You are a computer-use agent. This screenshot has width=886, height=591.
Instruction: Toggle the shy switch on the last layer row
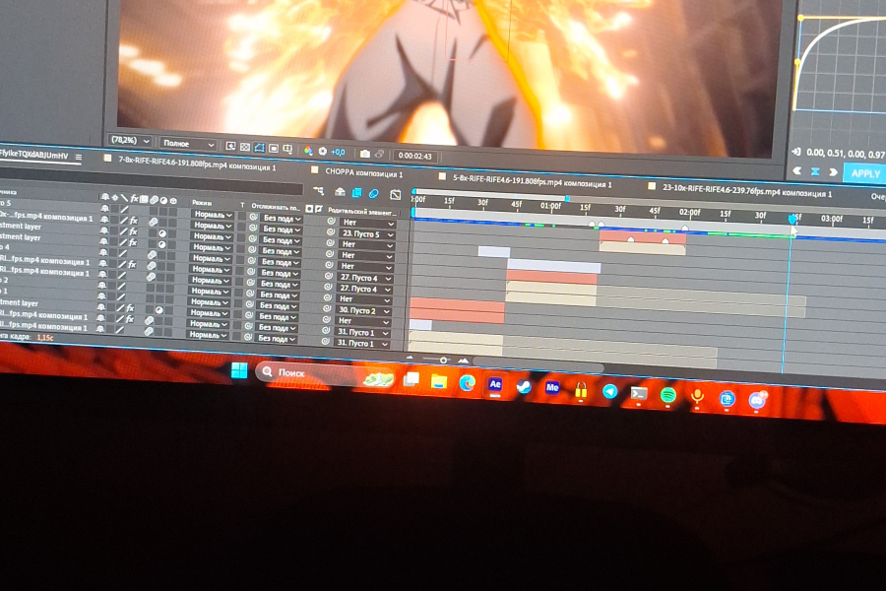tap(101, 328)
